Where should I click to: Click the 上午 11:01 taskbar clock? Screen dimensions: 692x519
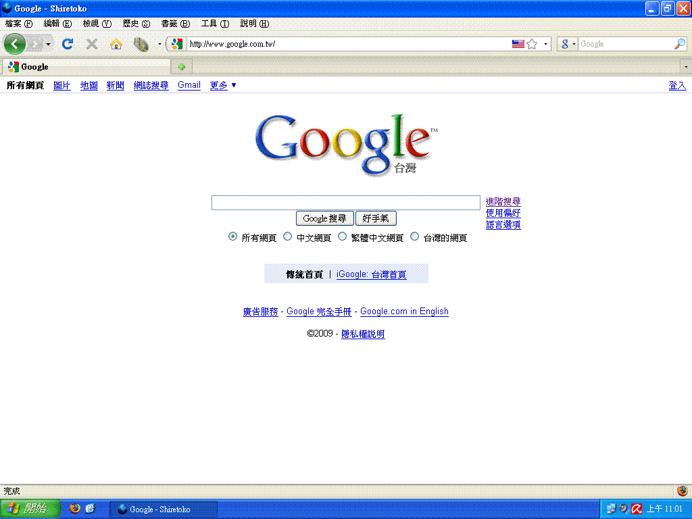click(665, 509)
